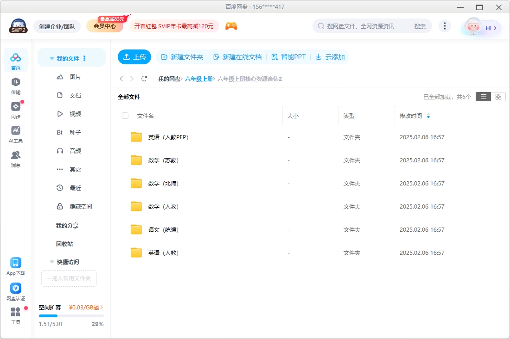This screenshot has height=339, width=510.
Task: Switch to list view mode
Action: click(483, 97)
